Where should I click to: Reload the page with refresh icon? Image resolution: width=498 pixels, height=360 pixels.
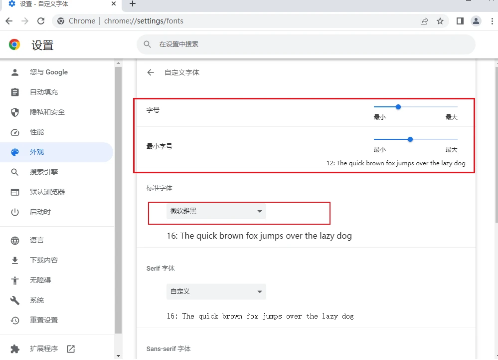pyautogui.click(x=41, y=21)
